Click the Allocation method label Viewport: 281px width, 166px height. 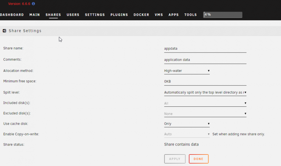click(18, 71)
